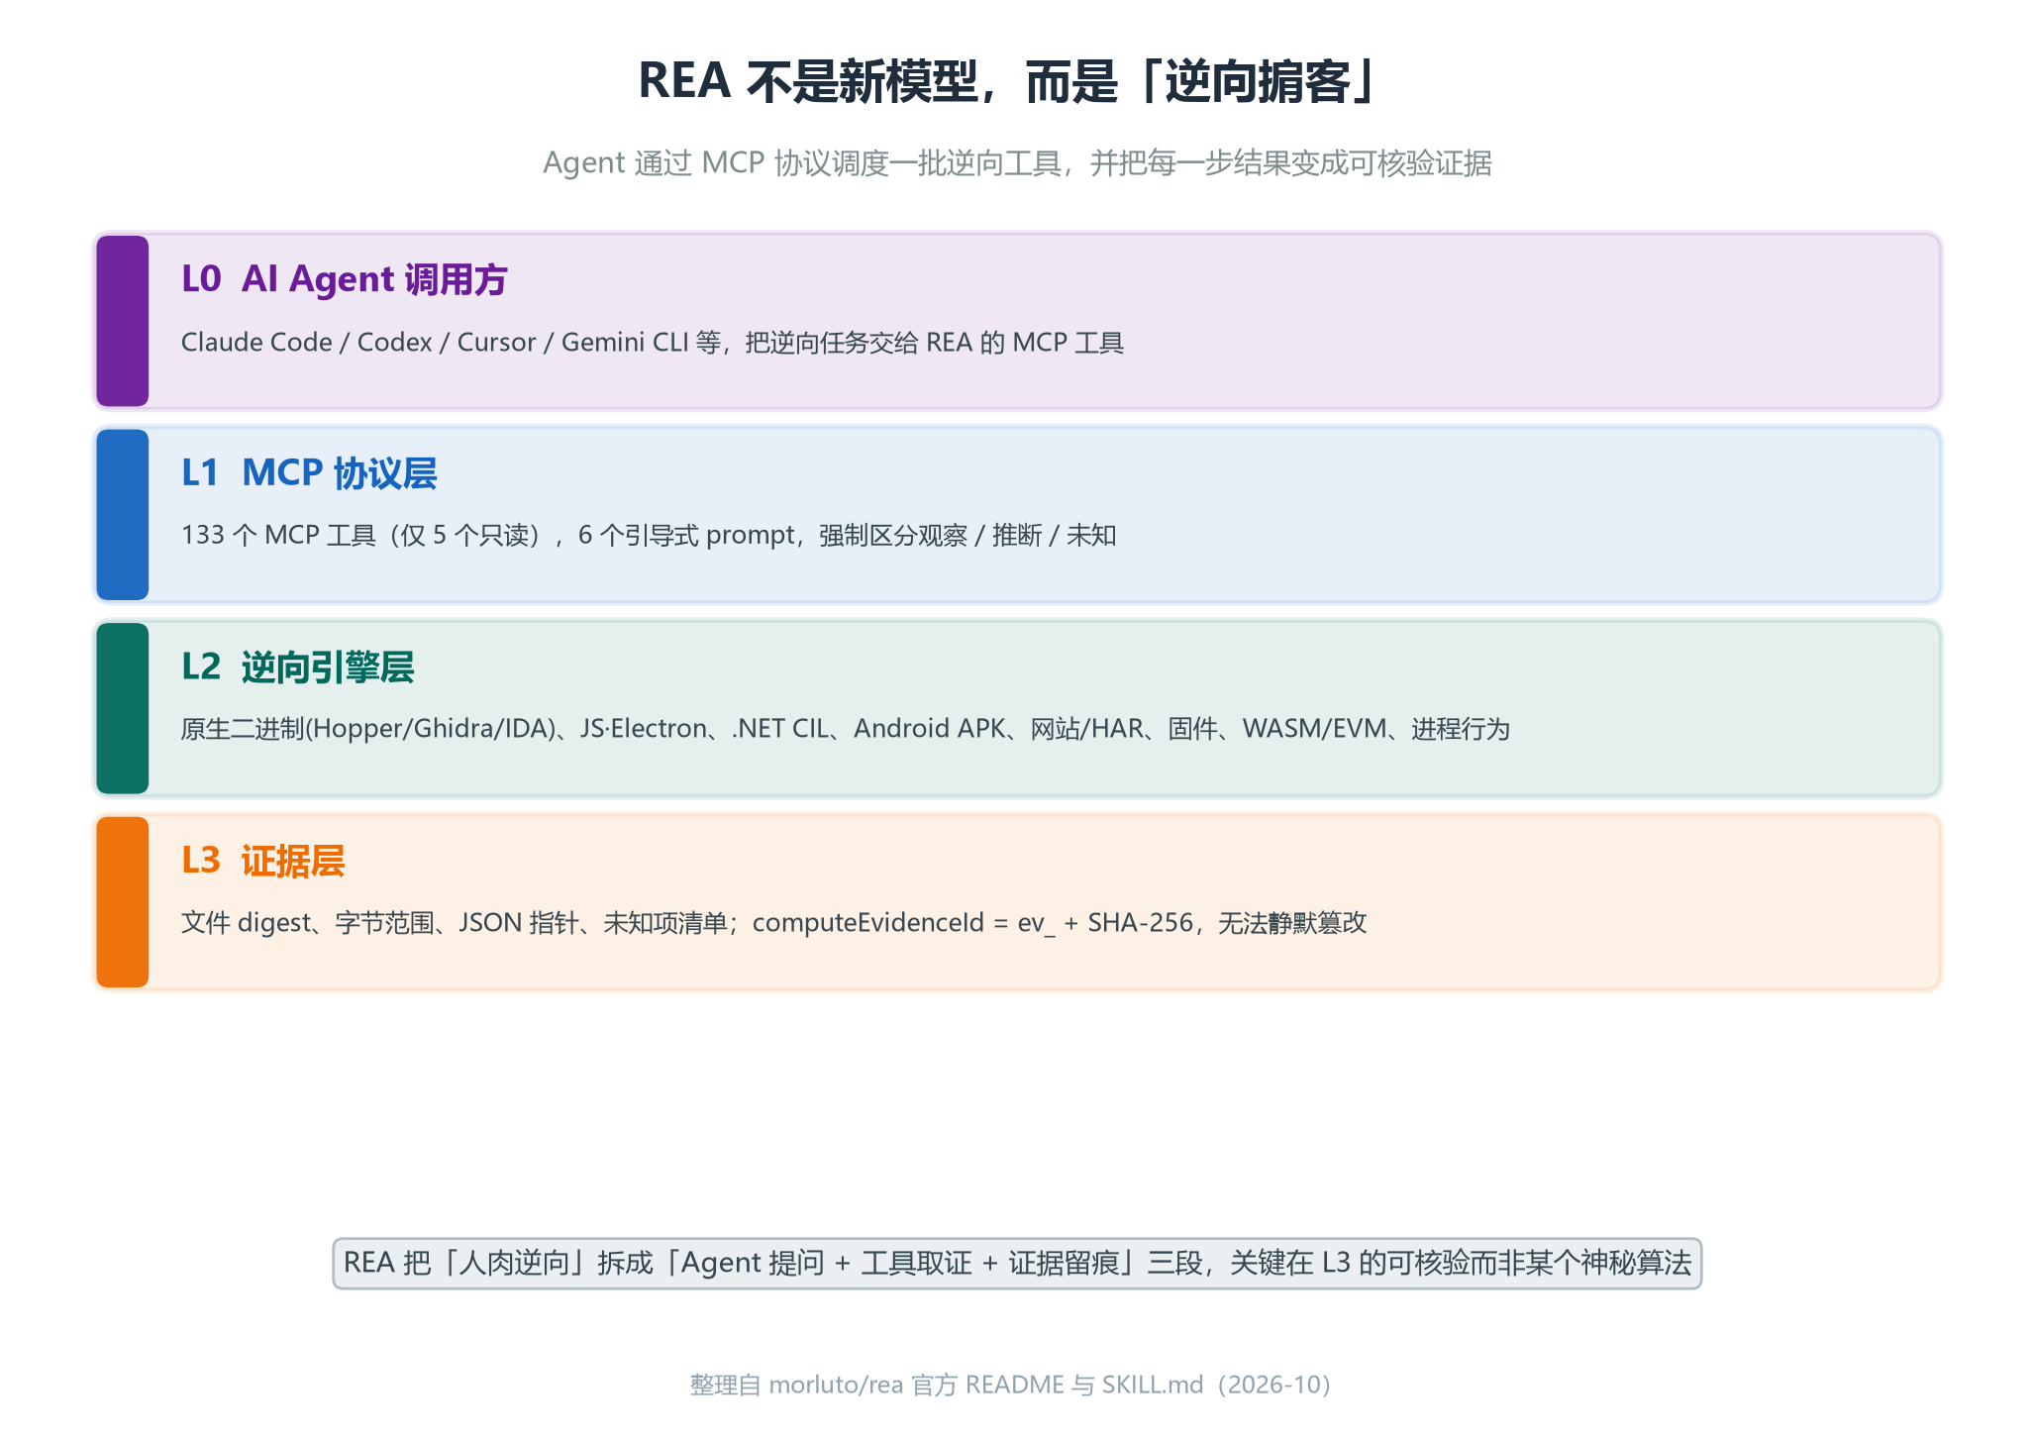Image resolution: width=2035 pixels, height=1439 pixels.
Task: Click the line starting '文件 digest、字节范围'
Action: pyautogui.click(x=773, y=923)
